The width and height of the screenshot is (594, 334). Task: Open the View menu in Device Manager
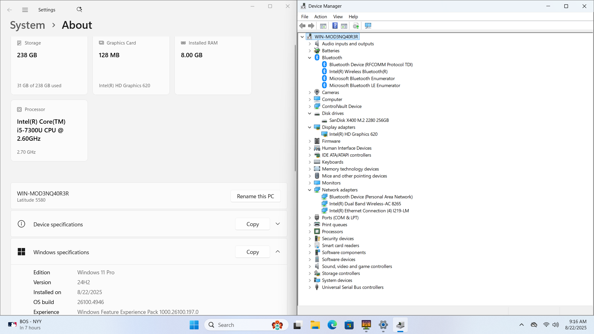click(338, 17)
